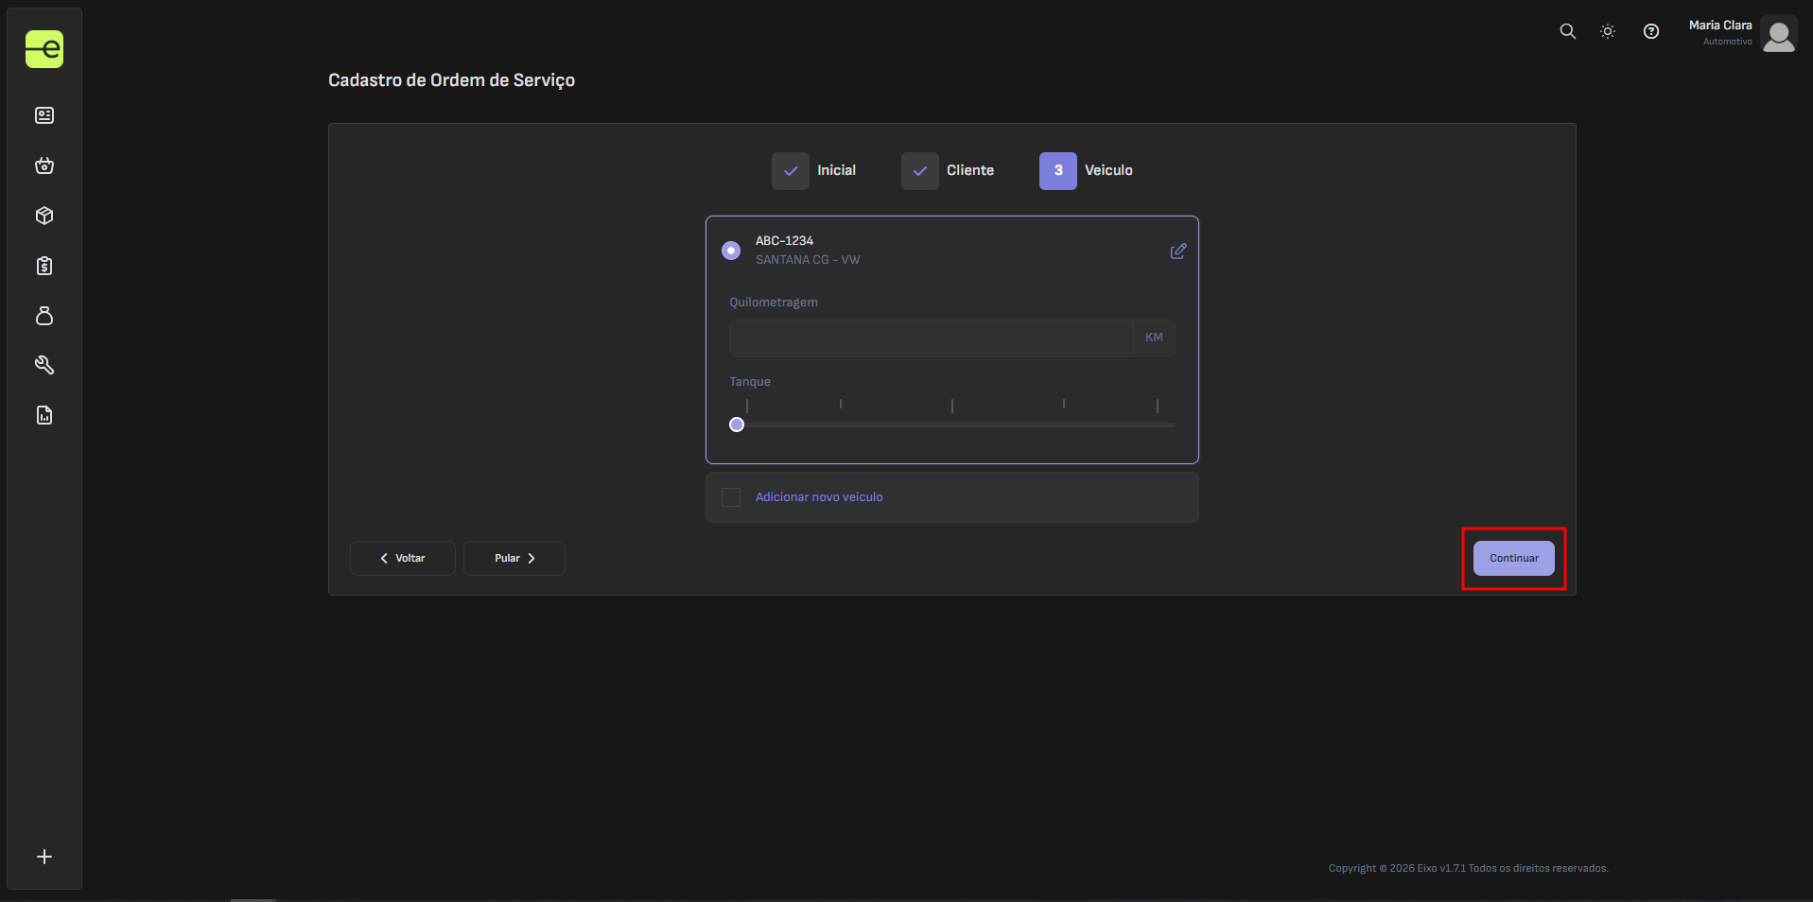Open the wrench services sidebar icon
The image size is (1813, 902).
click(x=44, y=365)
